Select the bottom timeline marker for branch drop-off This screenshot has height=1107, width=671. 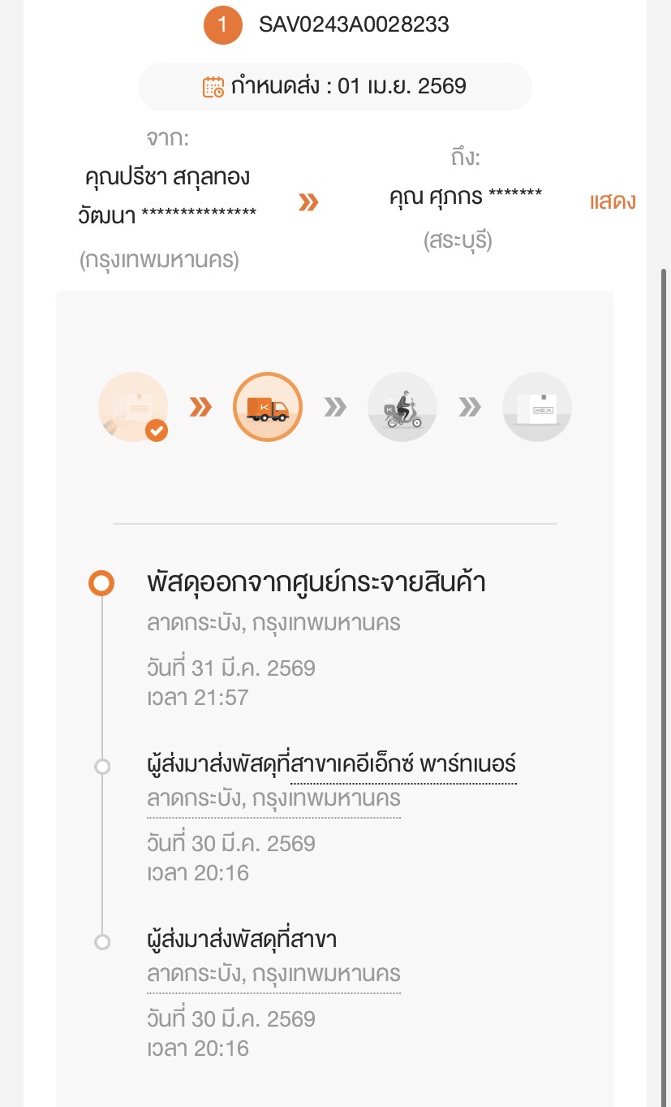[102, 941]
